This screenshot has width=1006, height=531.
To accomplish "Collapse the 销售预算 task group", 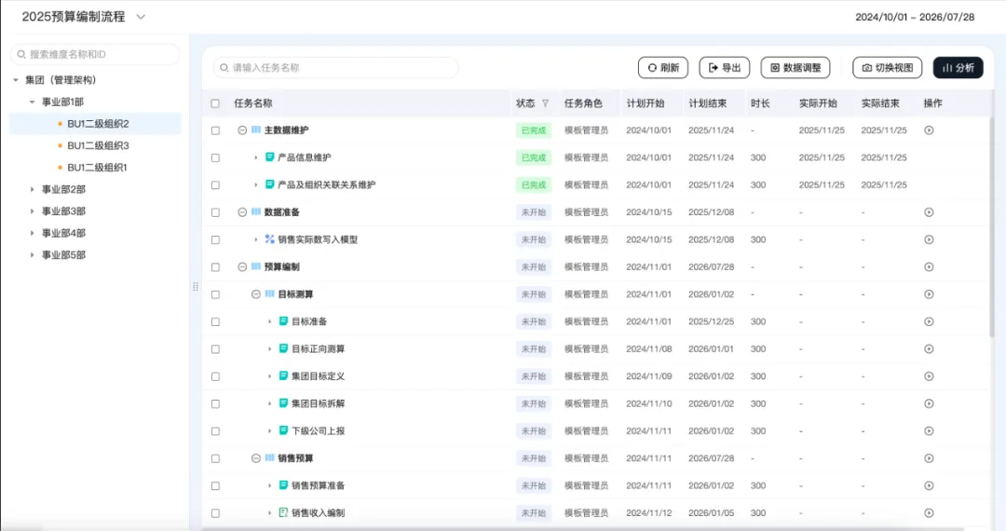I will click(255, 458).
